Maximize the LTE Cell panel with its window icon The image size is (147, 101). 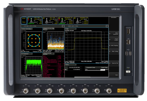tap(63, 26)
